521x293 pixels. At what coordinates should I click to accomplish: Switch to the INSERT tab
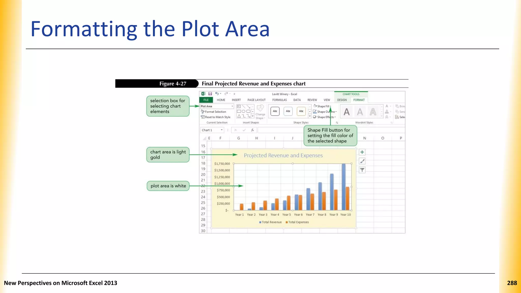[x=236, y=100]
